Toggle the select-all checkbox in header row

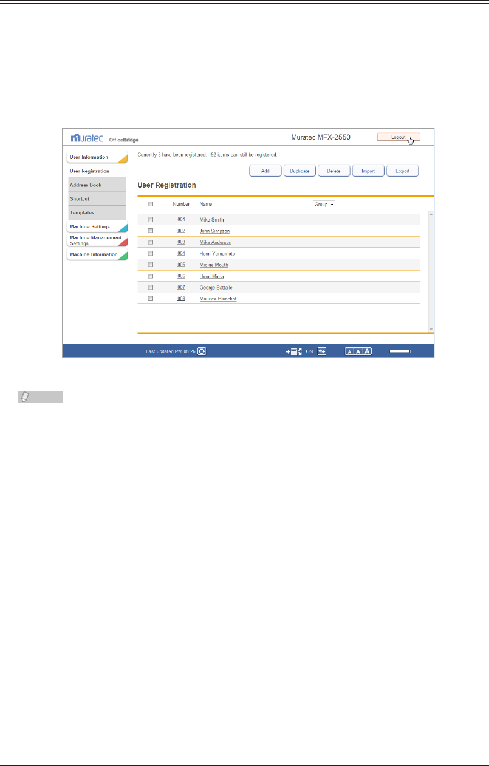click(151, 205)
